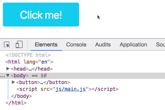This screenshot has width=165, height=110.
Task: Collapse the body node triangle
Action: (8, 76)
